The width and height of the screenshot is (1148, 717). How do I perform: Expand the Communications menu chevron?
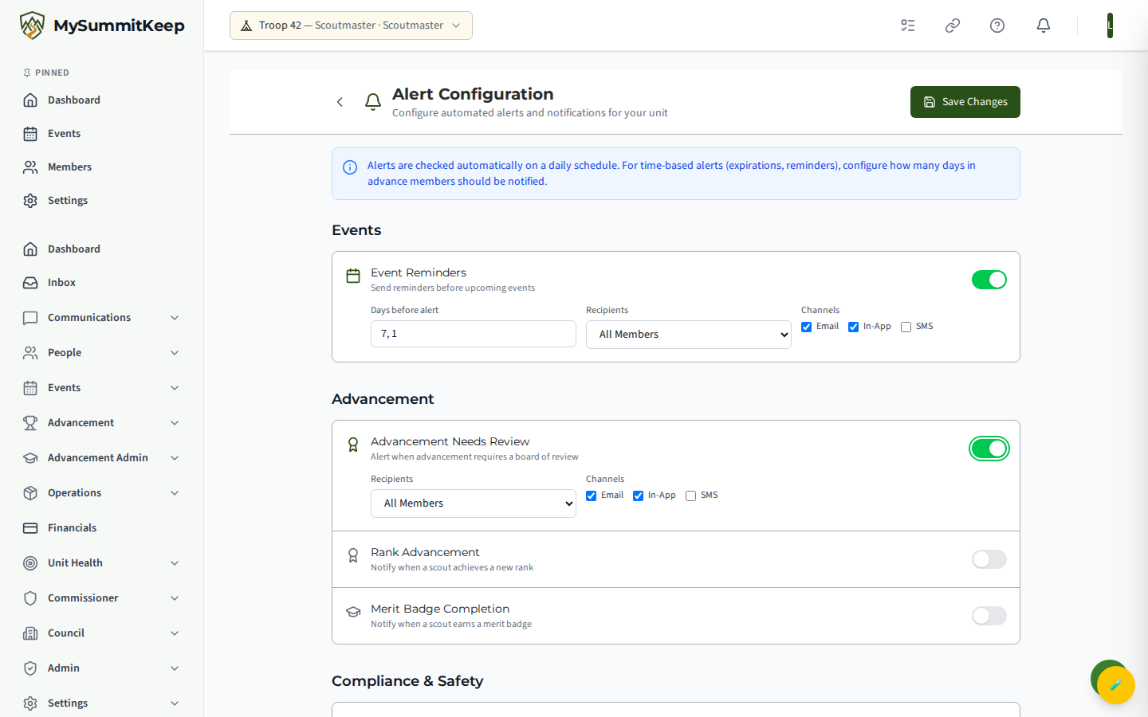point(175,318)
